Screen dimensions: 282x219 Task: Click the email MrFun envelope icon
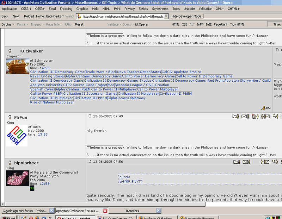245,117
